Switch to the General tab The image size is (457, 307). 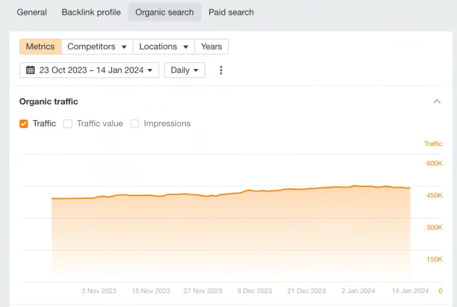32,12
